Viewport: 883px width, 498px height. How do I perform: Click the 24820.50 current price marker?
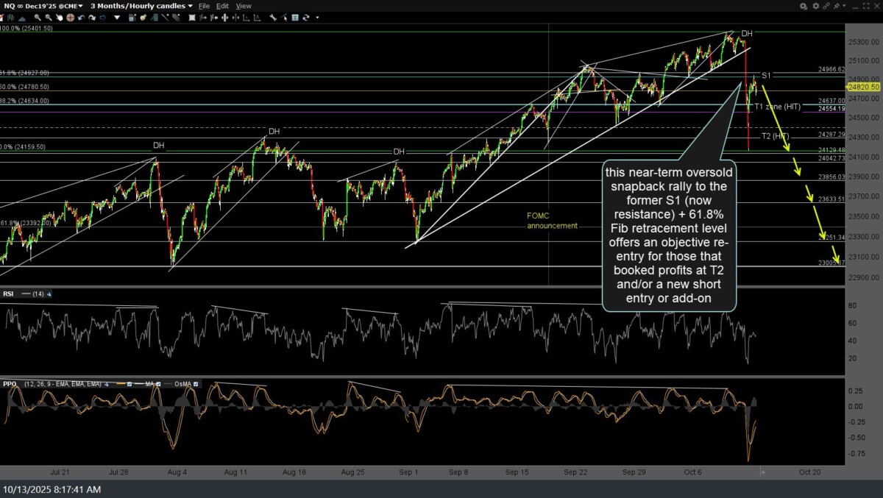(x=864, y=87)
